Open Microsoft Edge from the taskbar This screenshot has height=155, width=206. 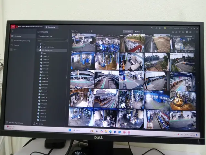pos(110,132)
